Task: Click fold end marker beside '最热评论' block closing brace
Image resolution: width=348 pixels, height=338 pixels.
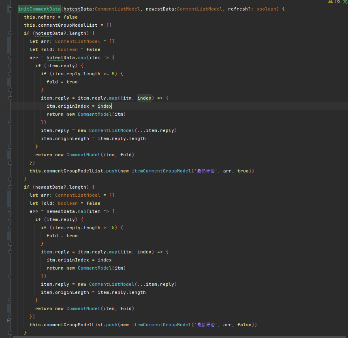Action: pos(10,179)
